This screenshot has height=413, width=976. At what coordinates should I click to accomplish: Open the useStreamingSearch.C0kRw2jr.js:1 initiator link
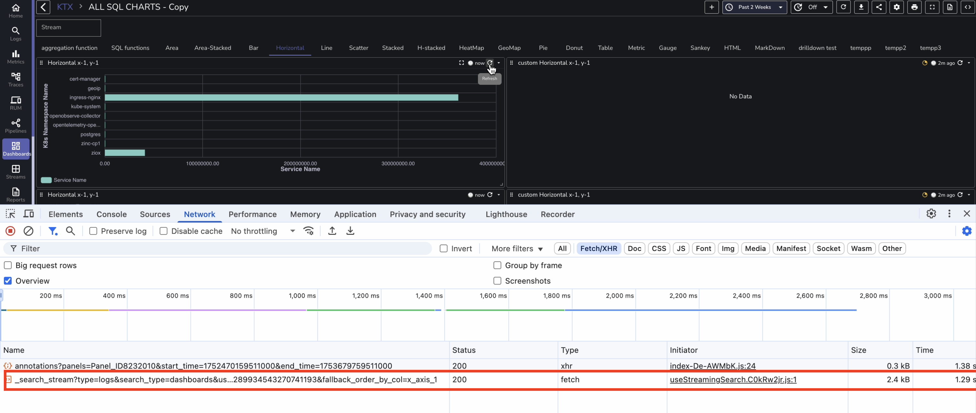[x=733, y=380]
